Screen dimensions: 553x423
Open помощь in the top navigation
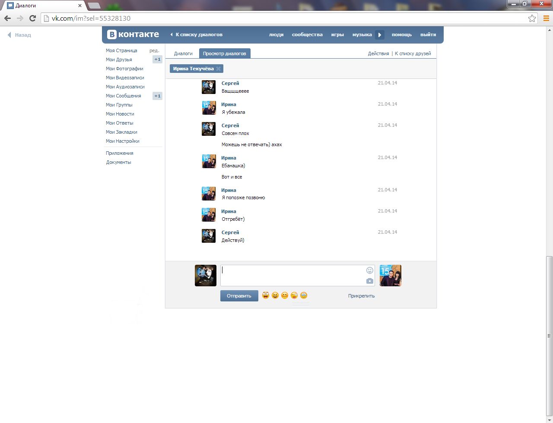[x=402, y=34]
